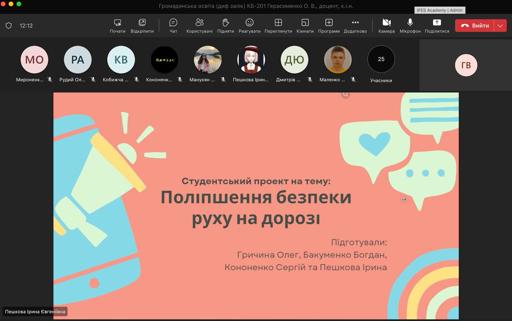Raise hand with Підняти icon

(226, 26)
